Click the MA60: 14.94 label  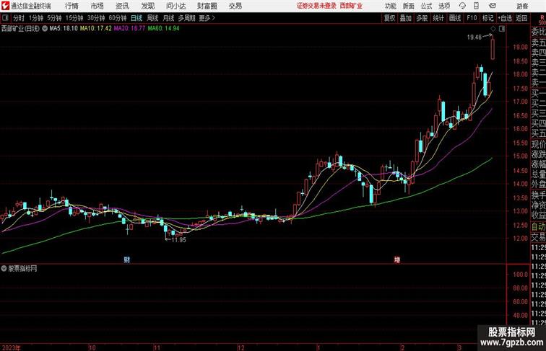coord(163,29)
